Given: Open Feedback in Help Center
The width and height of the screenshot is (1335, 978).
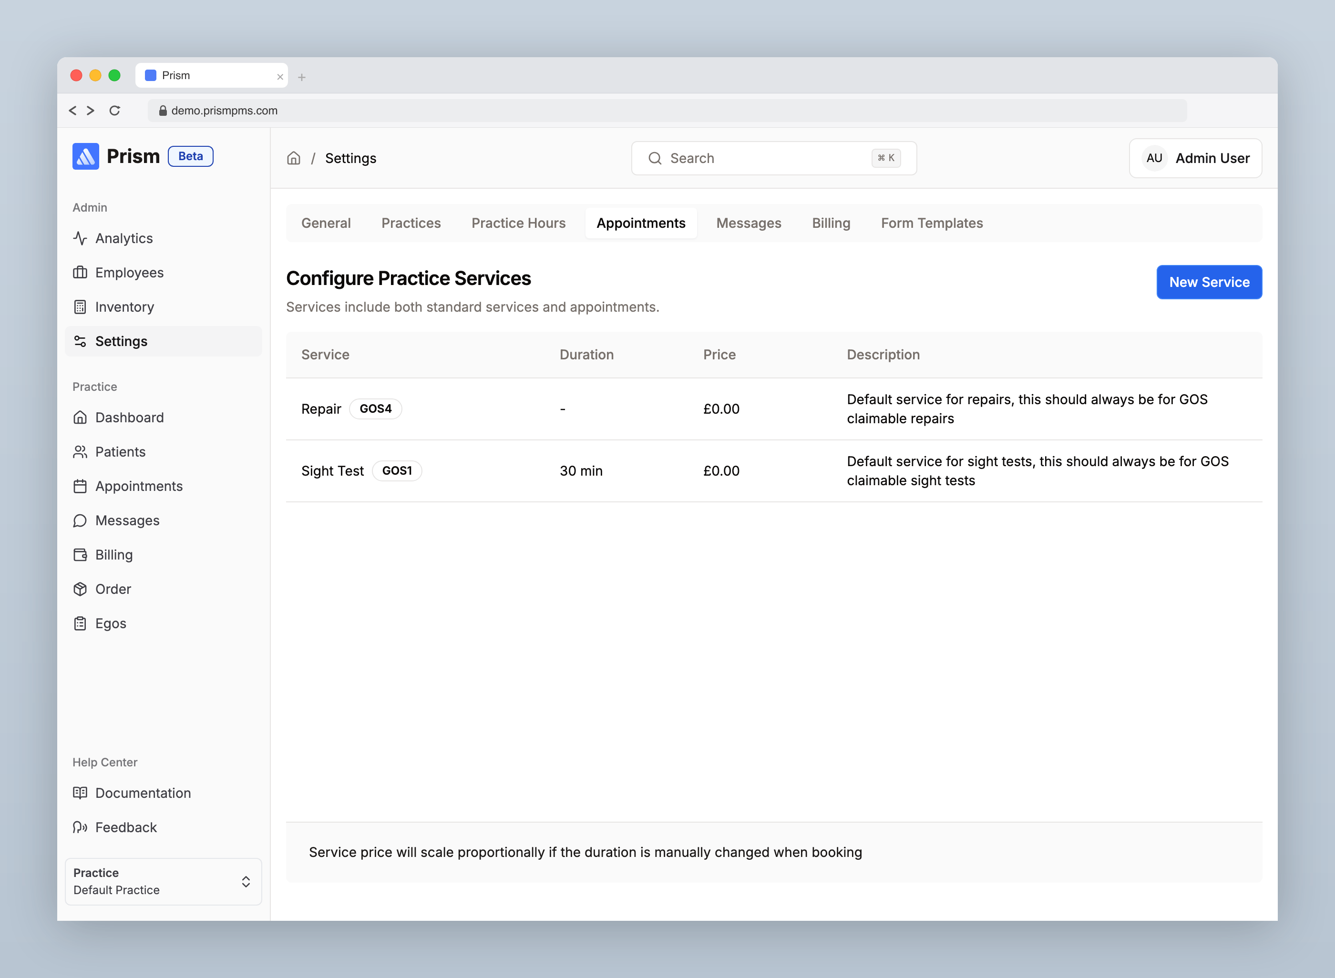Looking at the screenshot, I should click(x=125, y=827).
